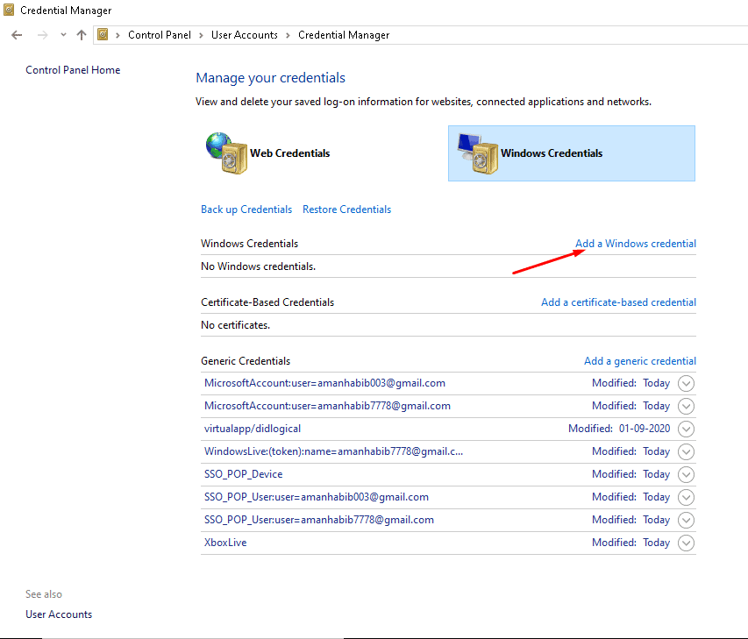
Task: Click the address bar Control Panel icon
Action: click(x=103, y=35)
